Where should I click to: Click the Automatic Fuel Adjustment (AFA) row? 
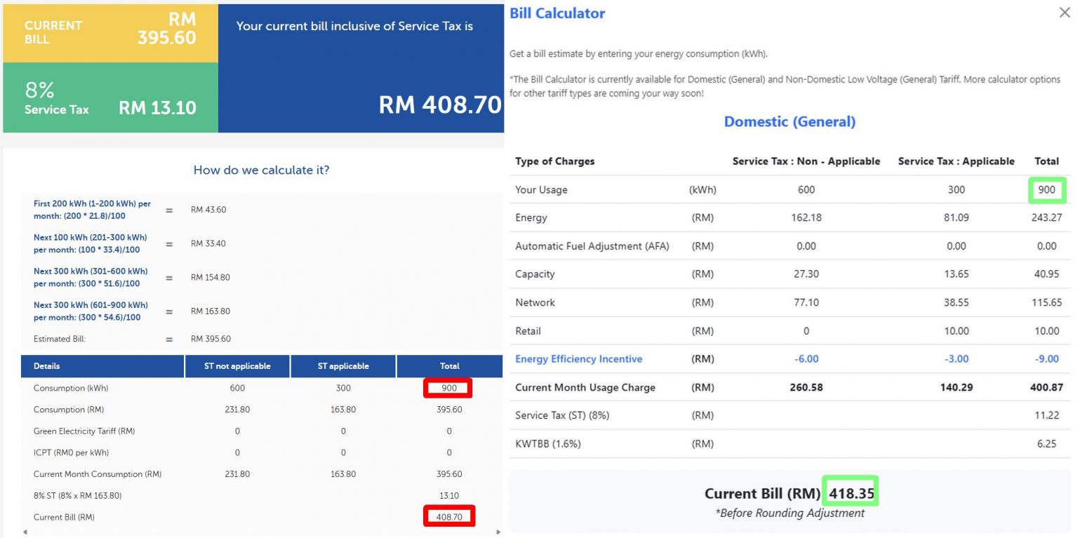pos(593,246)
